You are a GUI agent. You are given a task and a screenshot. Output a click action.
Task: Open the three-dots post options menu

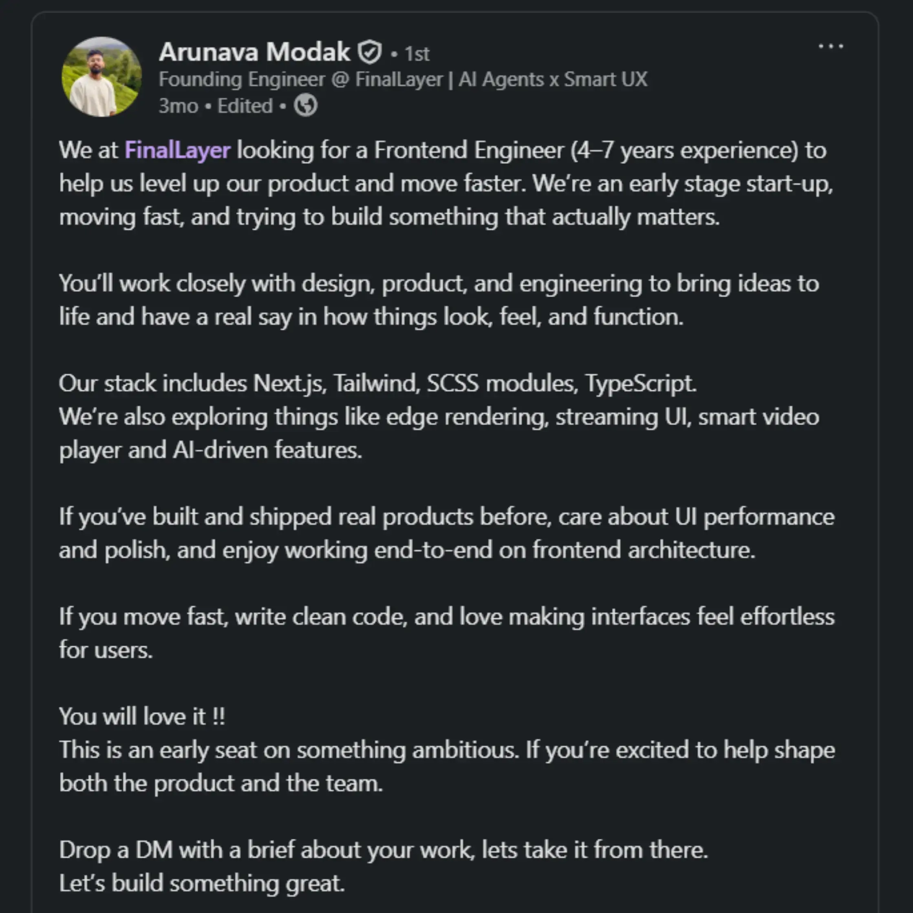tap(830, 46)
